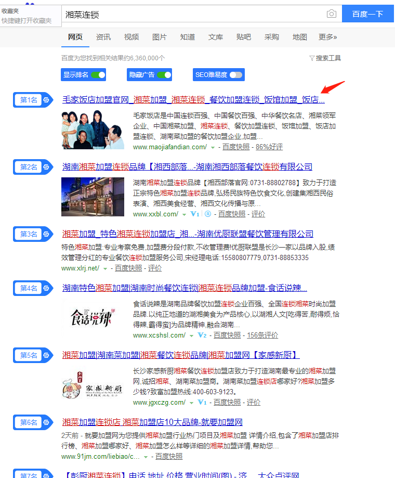Open the 毛家饭店加盟官网 result title
This screenshot has width=395, height=478.
pyautogui.click(x=193, y=100)
